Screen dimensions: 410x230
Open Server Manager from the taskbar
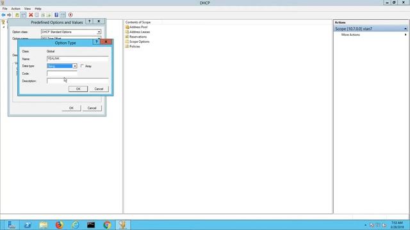(12, 225)
